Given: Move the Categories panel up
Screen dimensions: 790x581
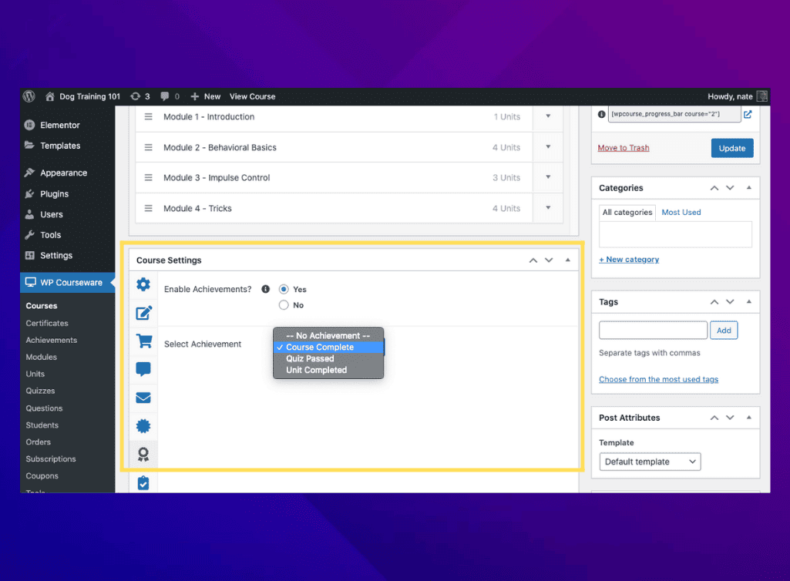Looking at the screenshot, I should [714, 188].
